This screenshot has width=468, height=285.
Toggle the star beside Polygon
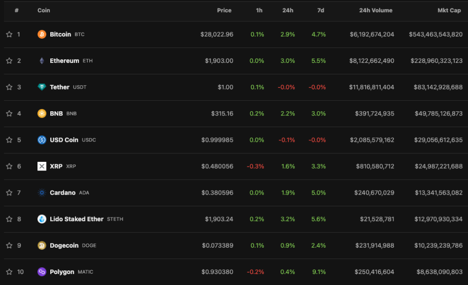click(x=9, y=272)
